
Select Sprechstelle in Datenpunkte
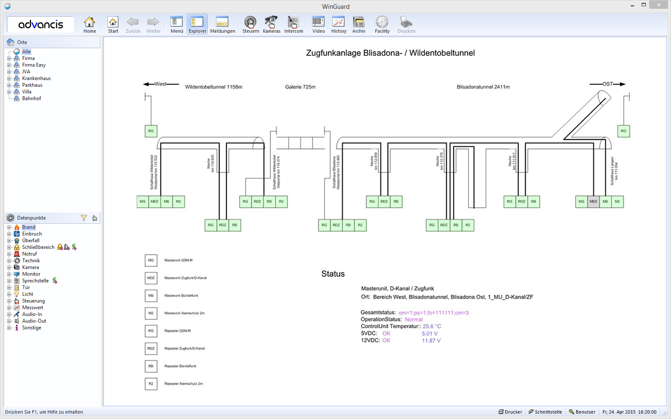tap(35, 281)
